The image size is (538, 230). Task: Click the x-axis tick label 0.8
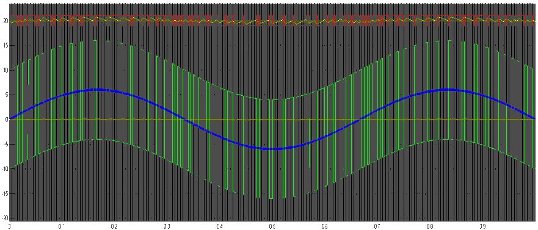[x=430, y=226]
